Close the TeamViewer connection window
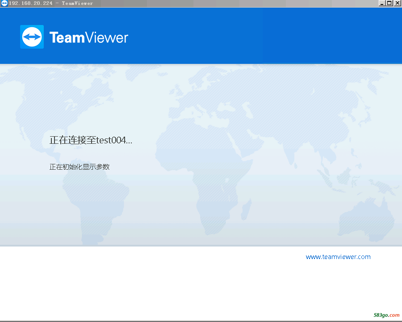 [x=397, y=3]
